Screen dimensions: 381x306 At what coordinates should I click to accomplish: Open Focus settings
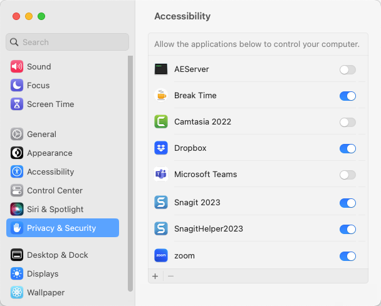click(63, 85)
